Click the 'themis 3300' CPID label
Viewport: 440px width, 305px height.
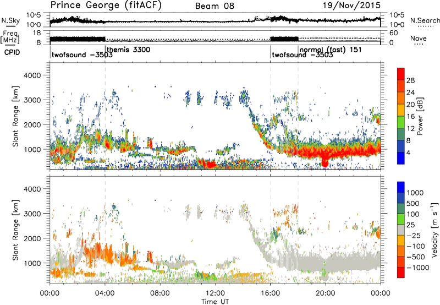click(129, 50)
